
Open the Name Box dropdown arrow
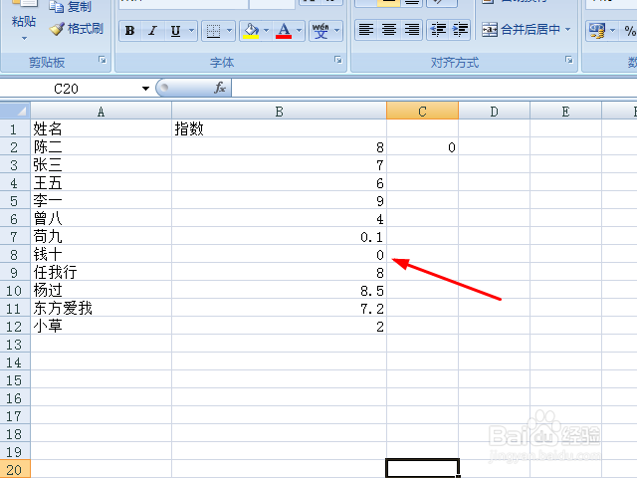click(145, 89)
